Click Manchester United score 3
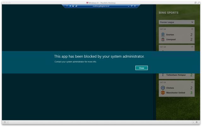 pos(191,93)
